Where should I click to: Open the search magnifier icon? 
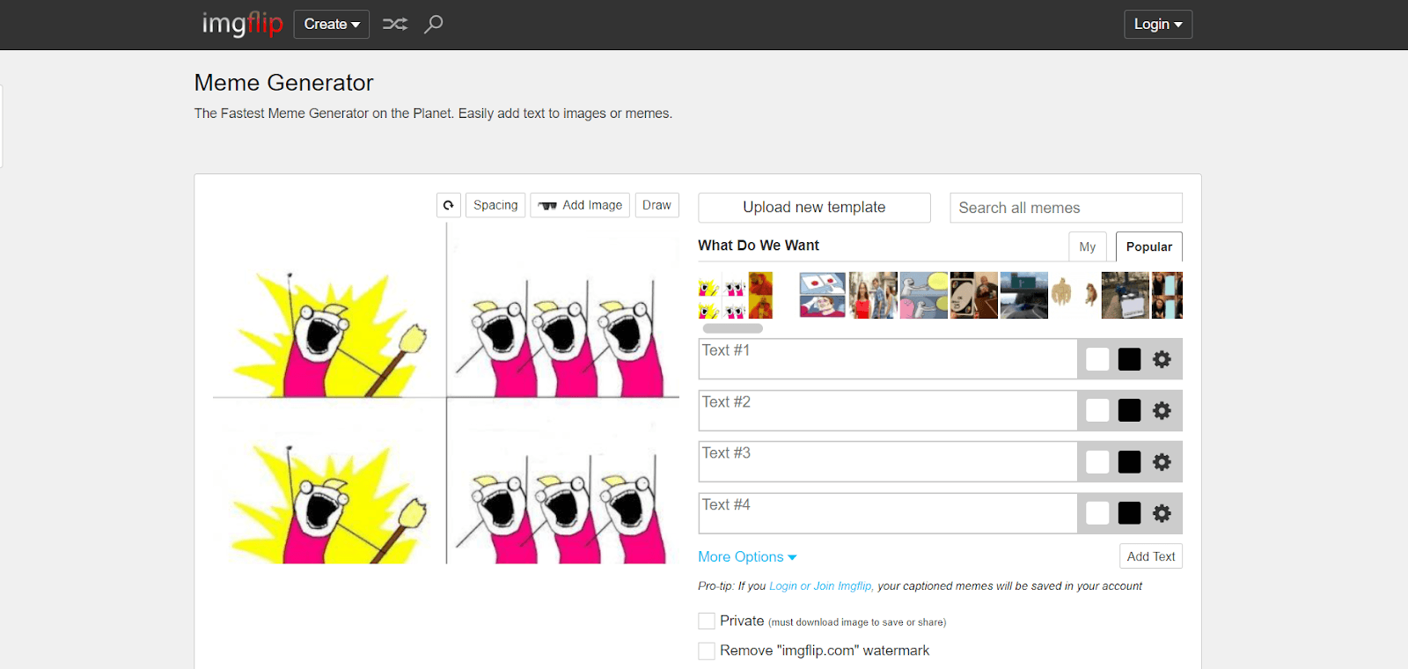[433, 24]
